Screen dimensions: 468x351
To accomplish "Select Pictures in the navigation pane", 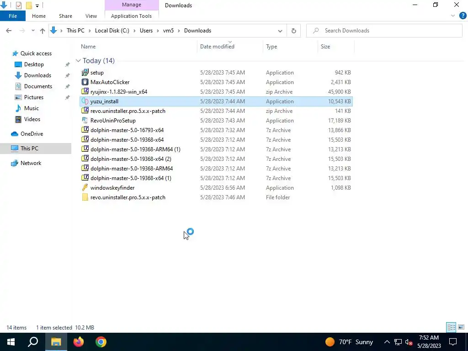I will point(34,97).
